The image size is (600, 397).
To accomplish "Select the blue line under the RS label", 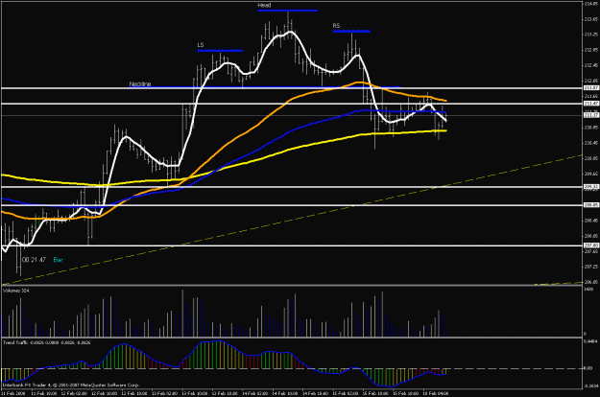I will (351, 31).
